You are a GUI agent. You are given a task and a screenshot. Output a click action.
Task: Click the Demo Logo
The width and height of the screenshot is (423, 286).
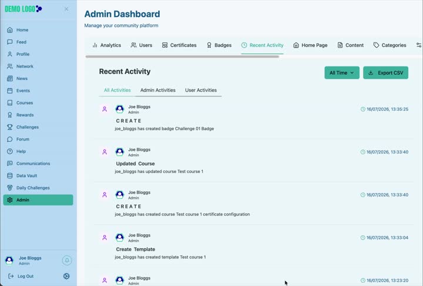click(x=23, y=9)
